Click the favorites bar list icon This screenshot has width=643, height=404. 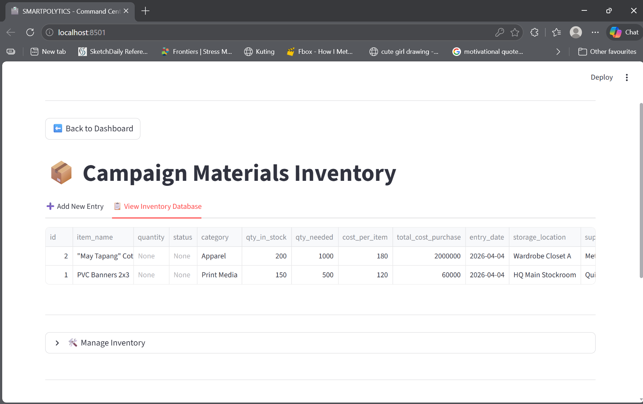[11, 51]
